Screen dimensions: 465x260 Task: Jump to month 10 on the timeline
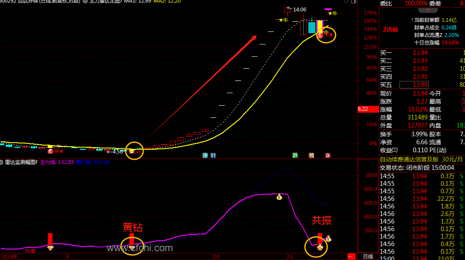[216, 257]
